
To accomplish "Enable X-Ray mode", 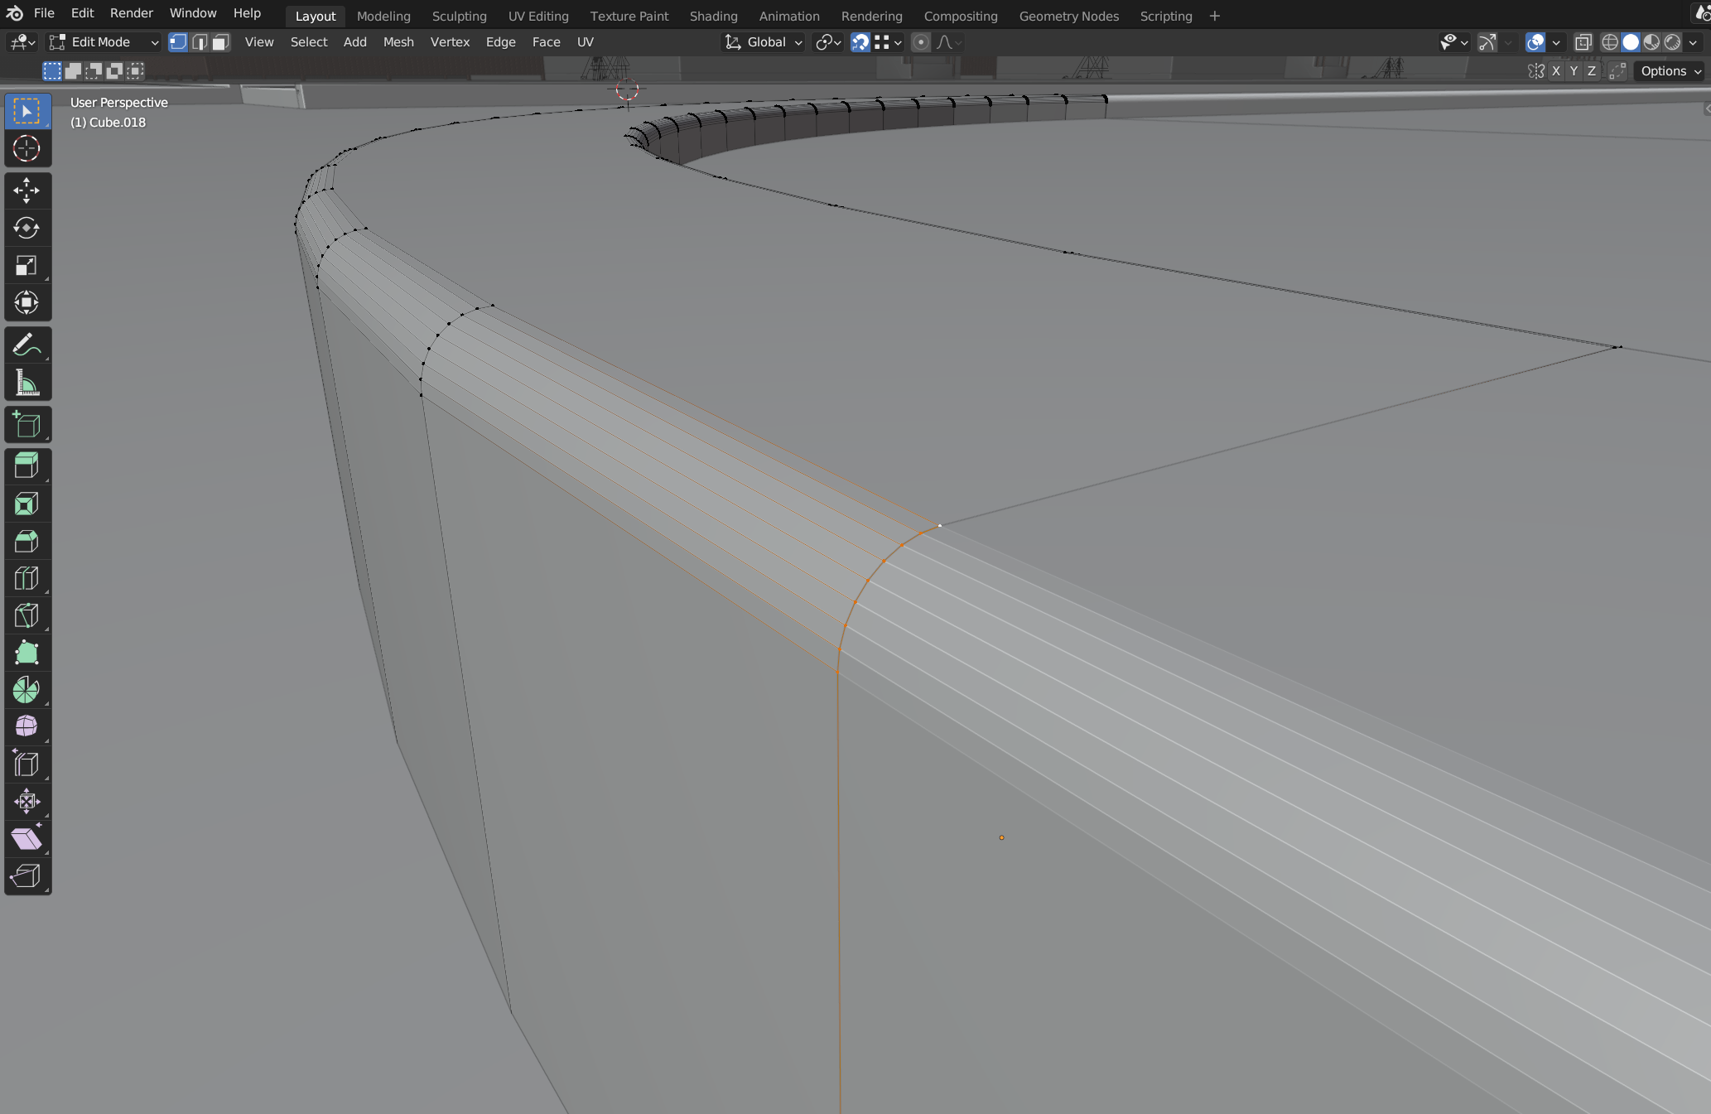I will pyautogui.click(x=1583, y=42).
